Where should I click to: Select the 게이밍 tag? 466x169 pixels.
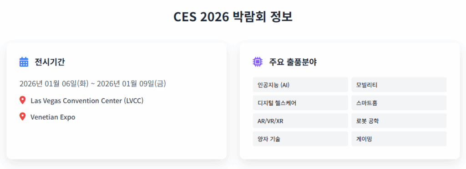coord(399,139)
